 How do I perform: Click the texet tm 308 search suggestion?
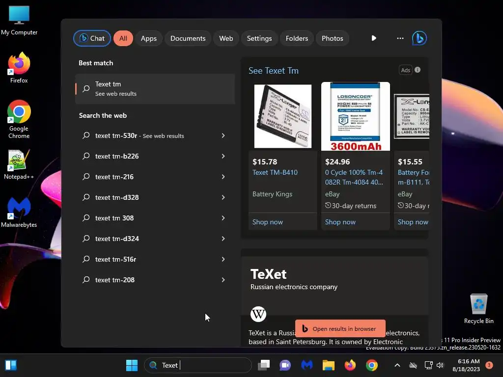click(x=155, y=218)
